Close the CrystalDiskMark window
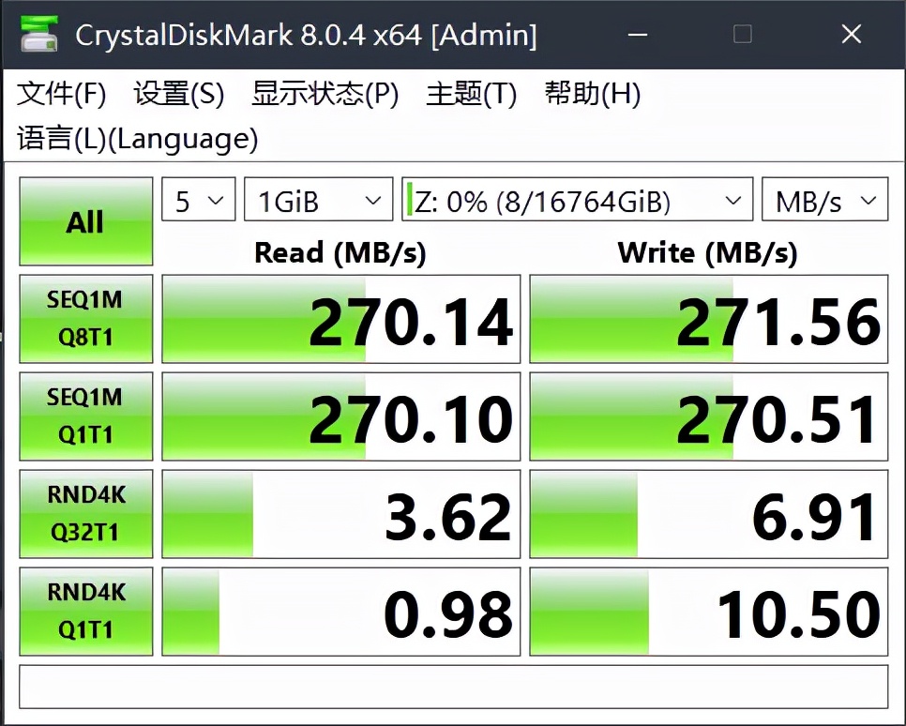906x726 pixels. 851,35
